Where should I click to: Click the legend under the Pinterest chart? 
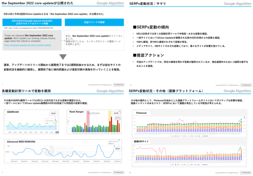pyautogui.click(x=189, y=136)
